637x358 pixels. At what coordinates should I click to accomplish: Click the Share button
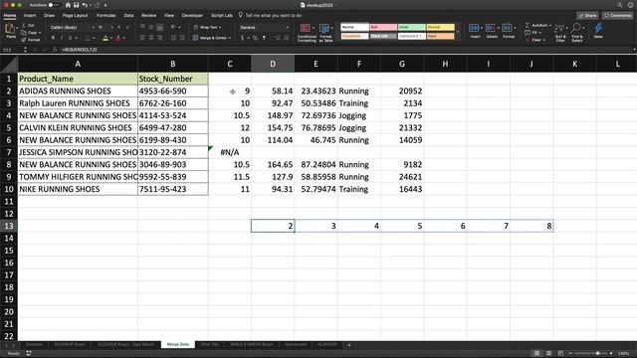[x=587, y=16]
